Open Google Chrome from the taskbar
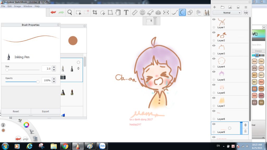The image size is (267, 150). [x=65, y=146]
